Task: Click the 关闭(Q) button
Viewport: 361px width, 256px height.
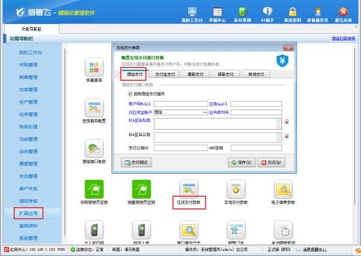Action: pos(271,163)
